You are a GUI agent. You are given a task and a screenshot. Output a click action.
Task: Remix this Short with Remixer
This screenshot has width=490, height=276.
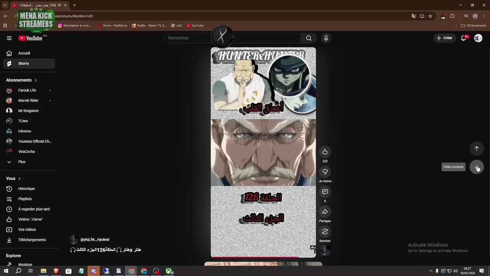[x=325, y=232]
